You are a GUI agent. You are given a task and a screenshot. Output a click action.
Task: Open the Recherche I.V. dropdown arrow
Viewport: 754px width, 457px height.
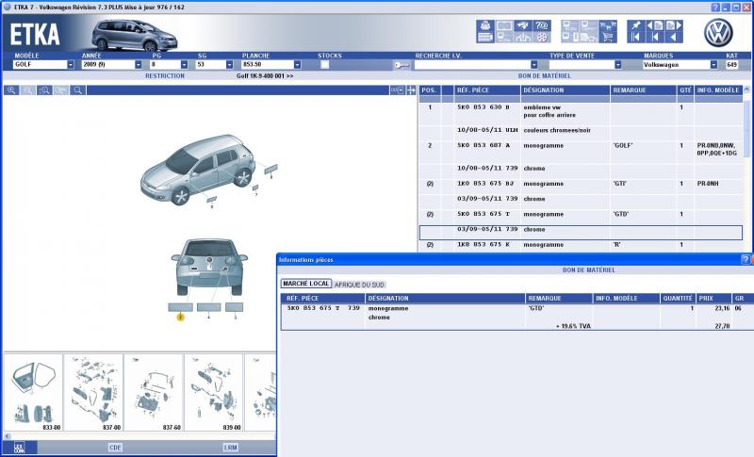533,65
